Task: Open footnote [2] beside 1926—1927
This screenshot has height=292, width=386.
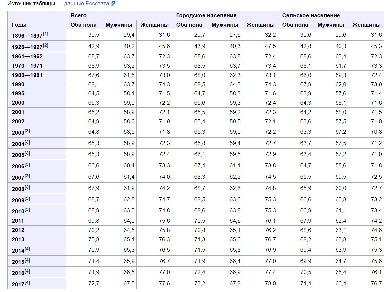Action: 45,45
